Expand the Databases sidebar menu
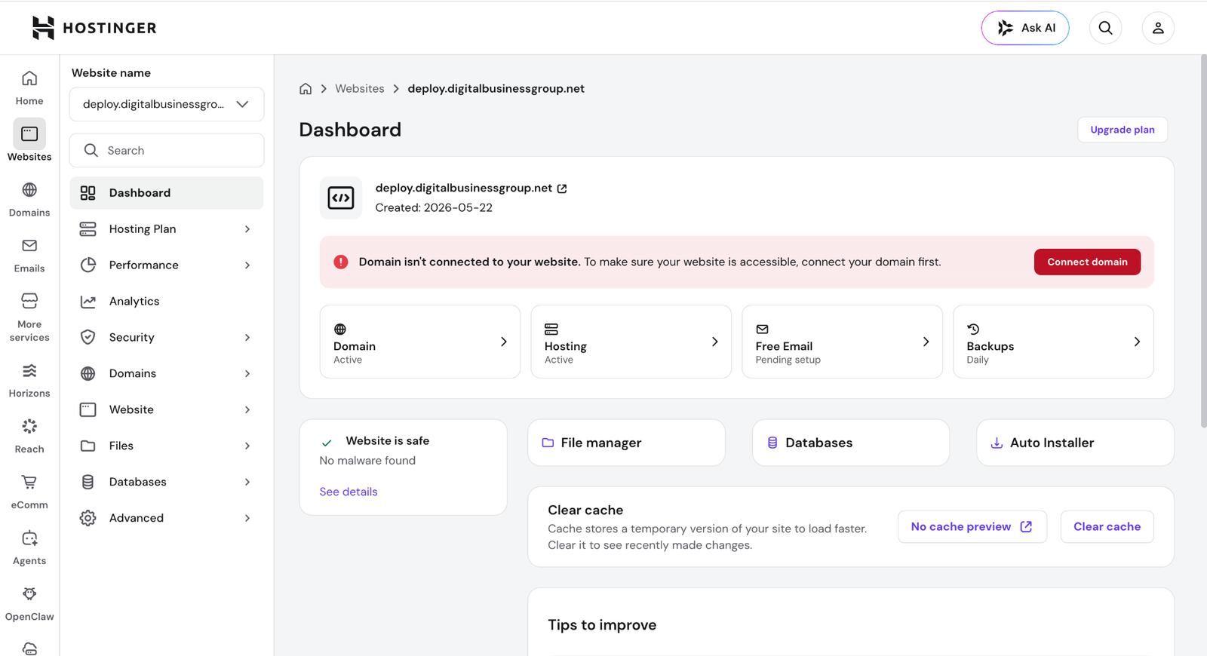 click(x=167, y=483)
